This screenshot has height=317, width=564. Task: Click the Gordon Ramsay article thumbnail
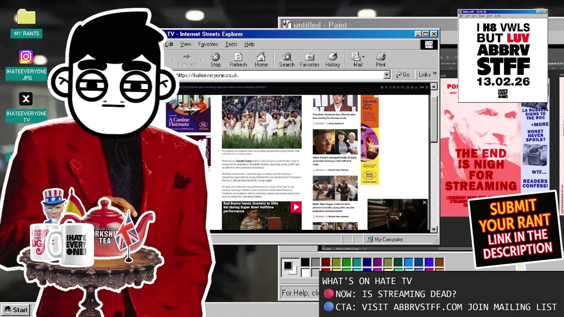click(335, 142)
